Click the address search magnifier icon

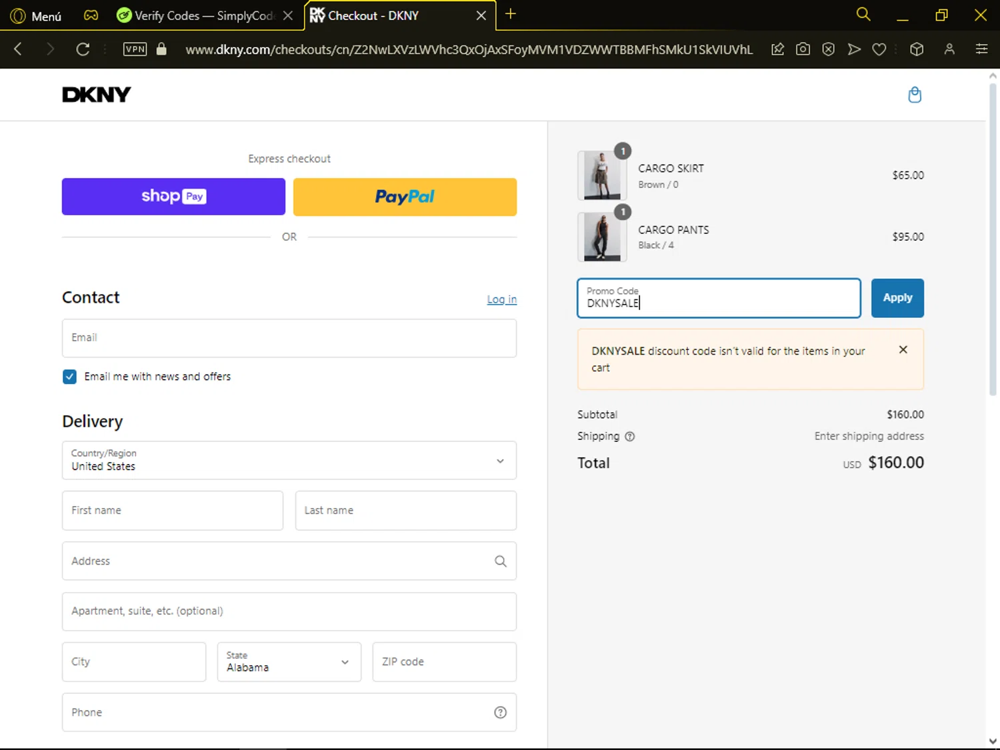[501, 561]
